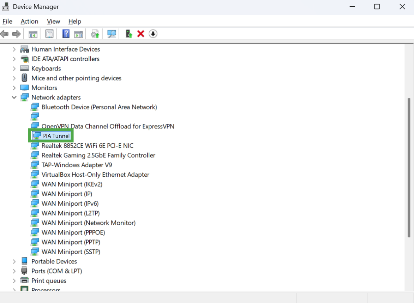The height and width of the screenshot is (303, 414).
Task: Expand the Keyboards node
Action: pos(14,69)
